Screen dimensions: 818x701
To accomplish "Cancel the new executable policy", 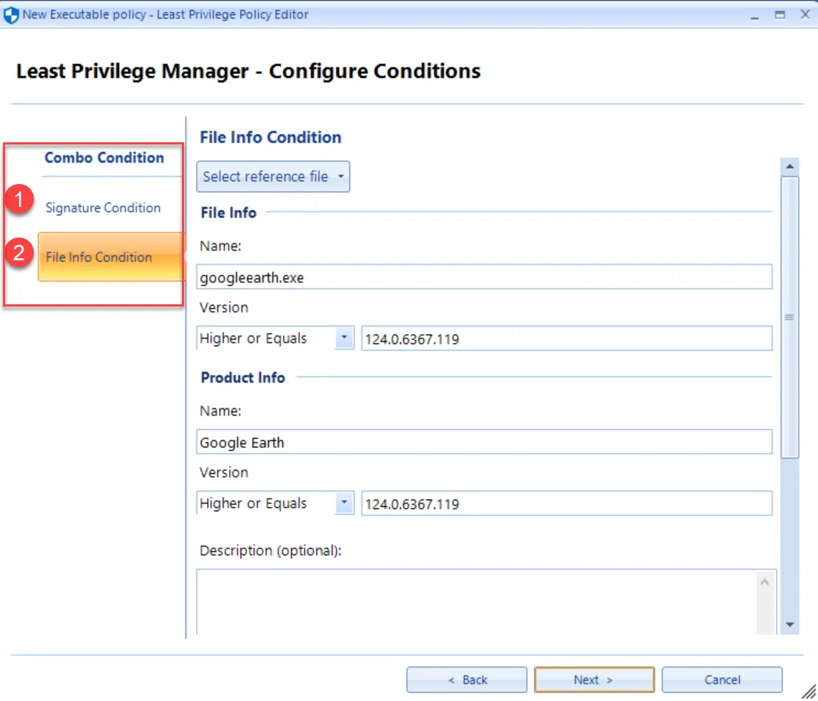I will tap(721, 679).
